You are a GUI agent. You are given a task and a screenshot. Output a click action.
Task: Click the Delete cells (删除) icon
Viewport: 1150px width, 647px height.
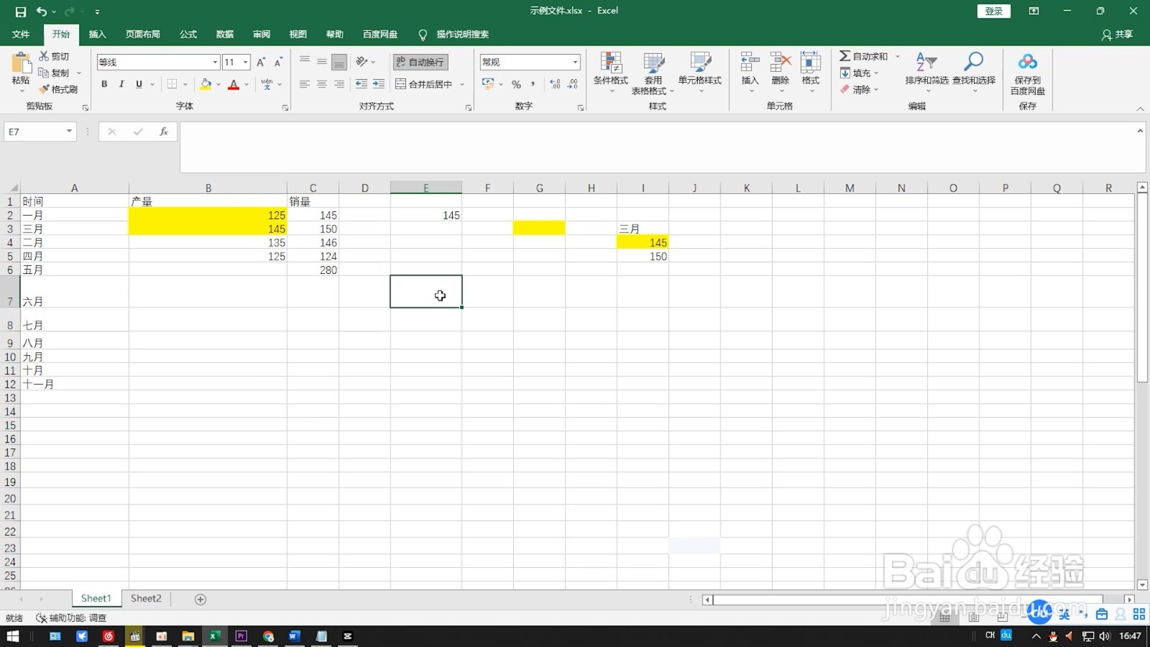[x=781, y=62]
